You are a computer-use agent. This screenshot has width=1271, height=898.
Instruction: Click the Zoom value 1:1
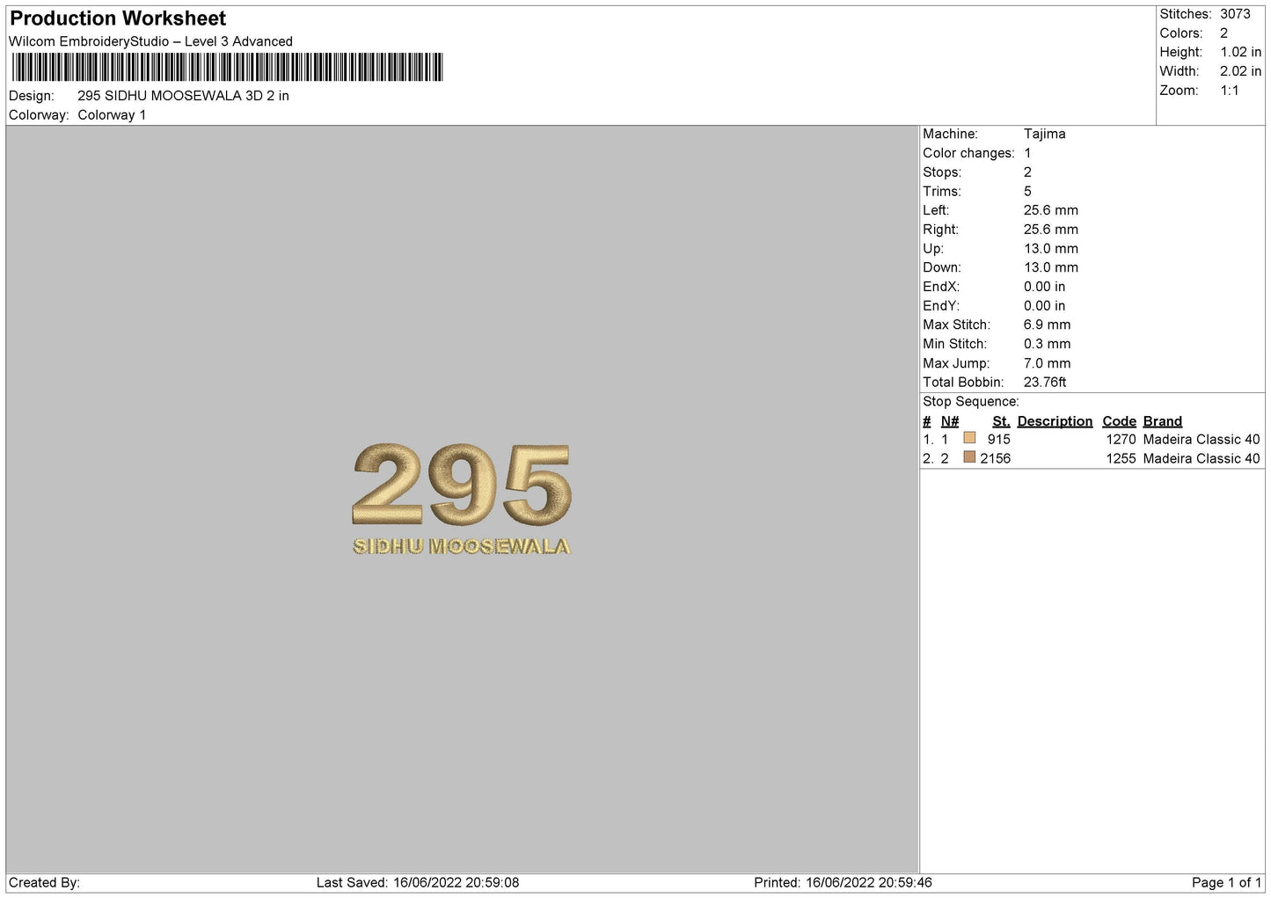pos(1230,91)
